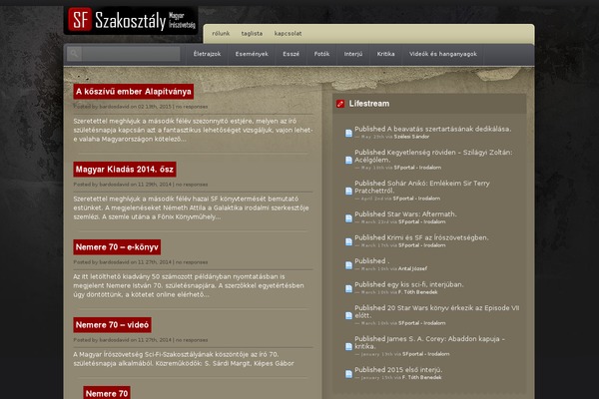
Task: Select the Életrajzok menu item
Action: pyautogui.click(x=207, y=54)
